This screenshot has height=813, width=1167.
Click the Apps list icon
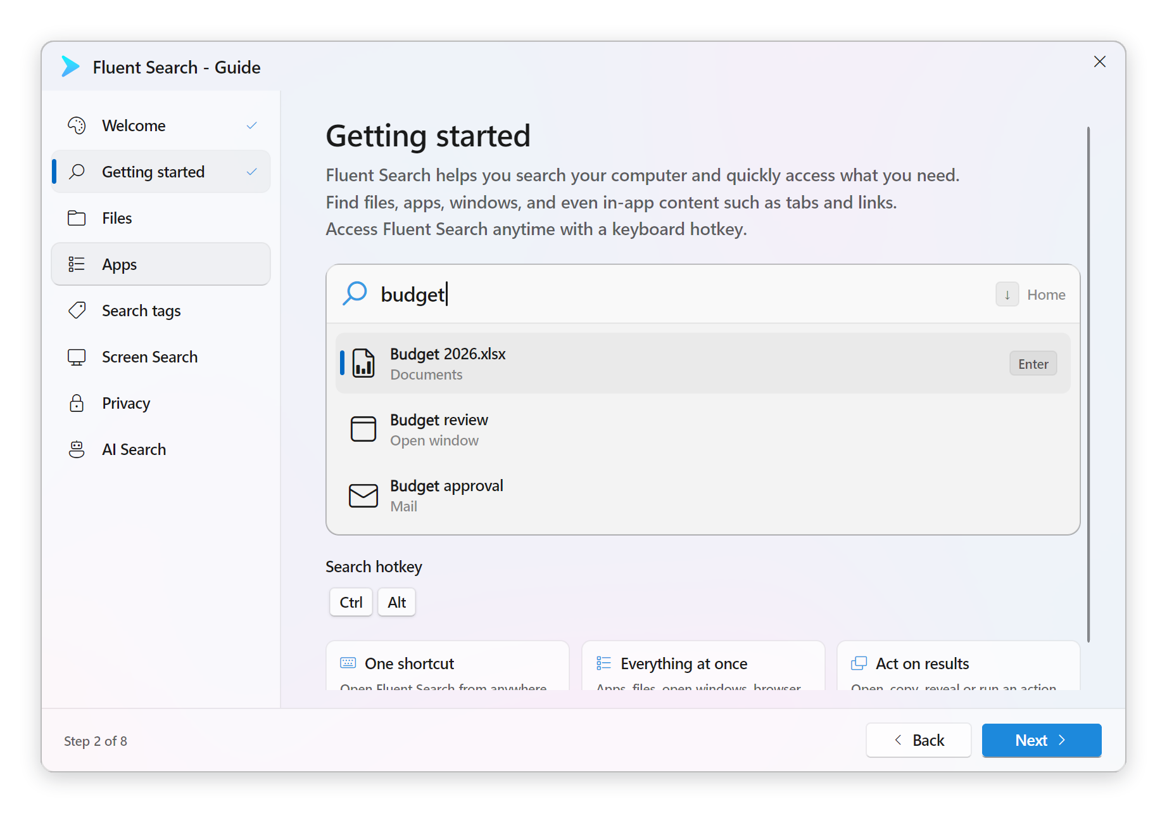click(77, 264)
